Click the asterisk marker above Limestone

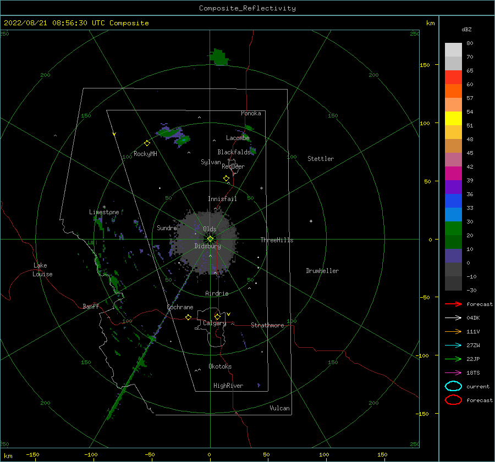point(104,207)
